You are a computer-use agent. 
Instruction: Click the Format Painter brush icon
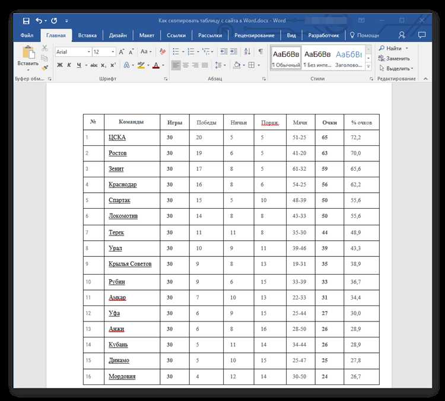pyautogui.click(x=44, y=68)
